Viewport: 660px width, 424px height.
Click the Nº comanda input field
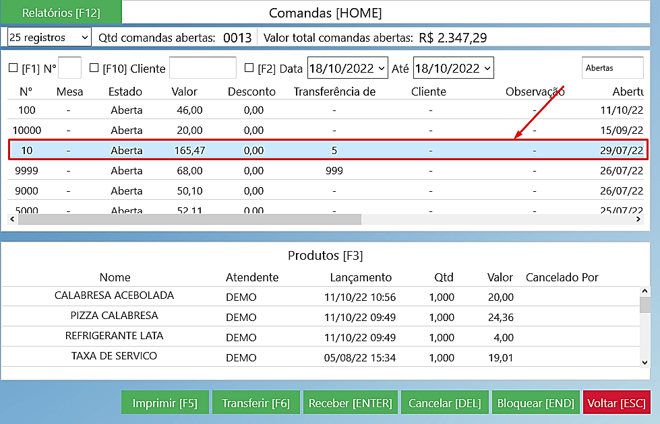click(70, 68)
